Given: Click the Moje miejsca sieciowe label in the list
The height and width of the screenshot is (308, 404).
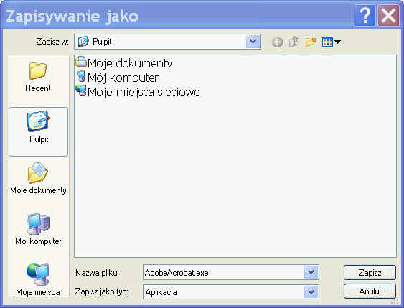Looking at the screenshot, I should click(144, 92).
